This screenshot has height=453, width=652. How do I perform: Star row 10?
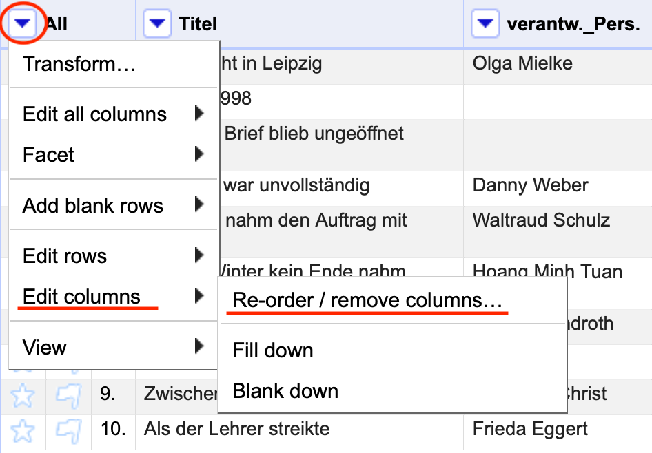coord(23,430)
